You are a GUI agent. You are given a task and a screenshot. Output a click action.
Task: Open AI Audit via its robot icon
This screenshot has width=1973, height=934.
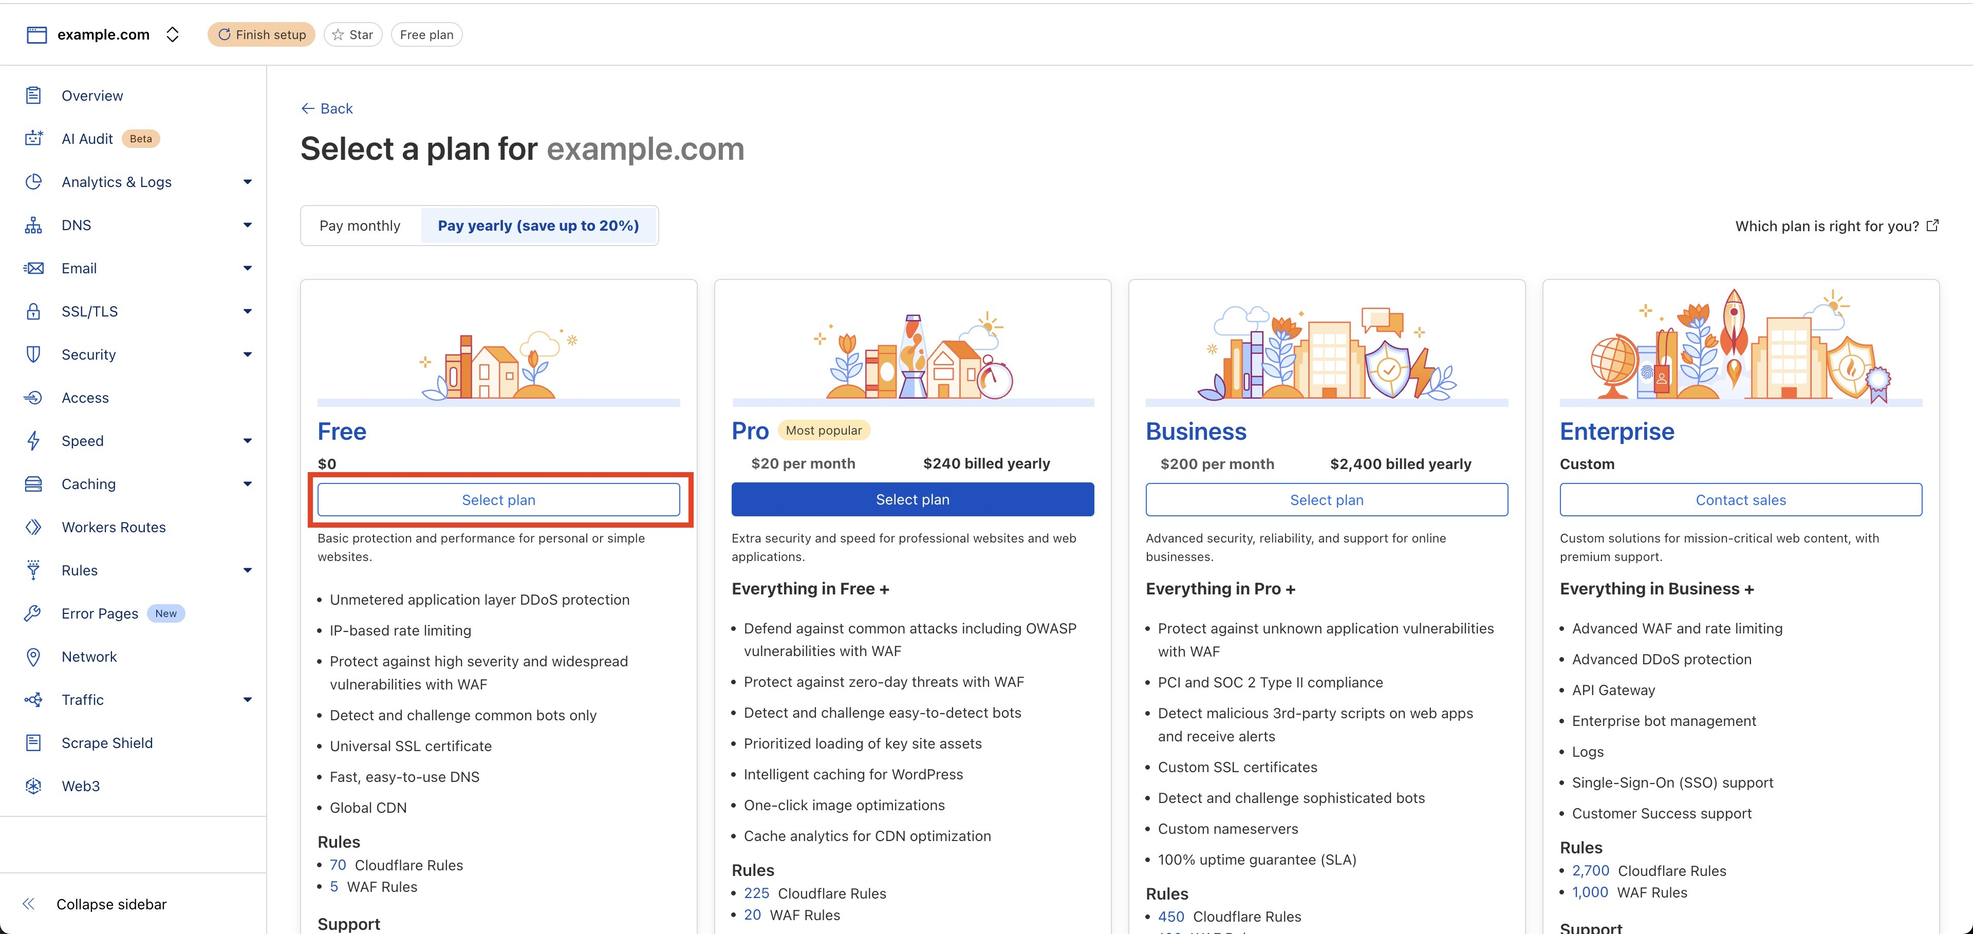pos(33,139)
